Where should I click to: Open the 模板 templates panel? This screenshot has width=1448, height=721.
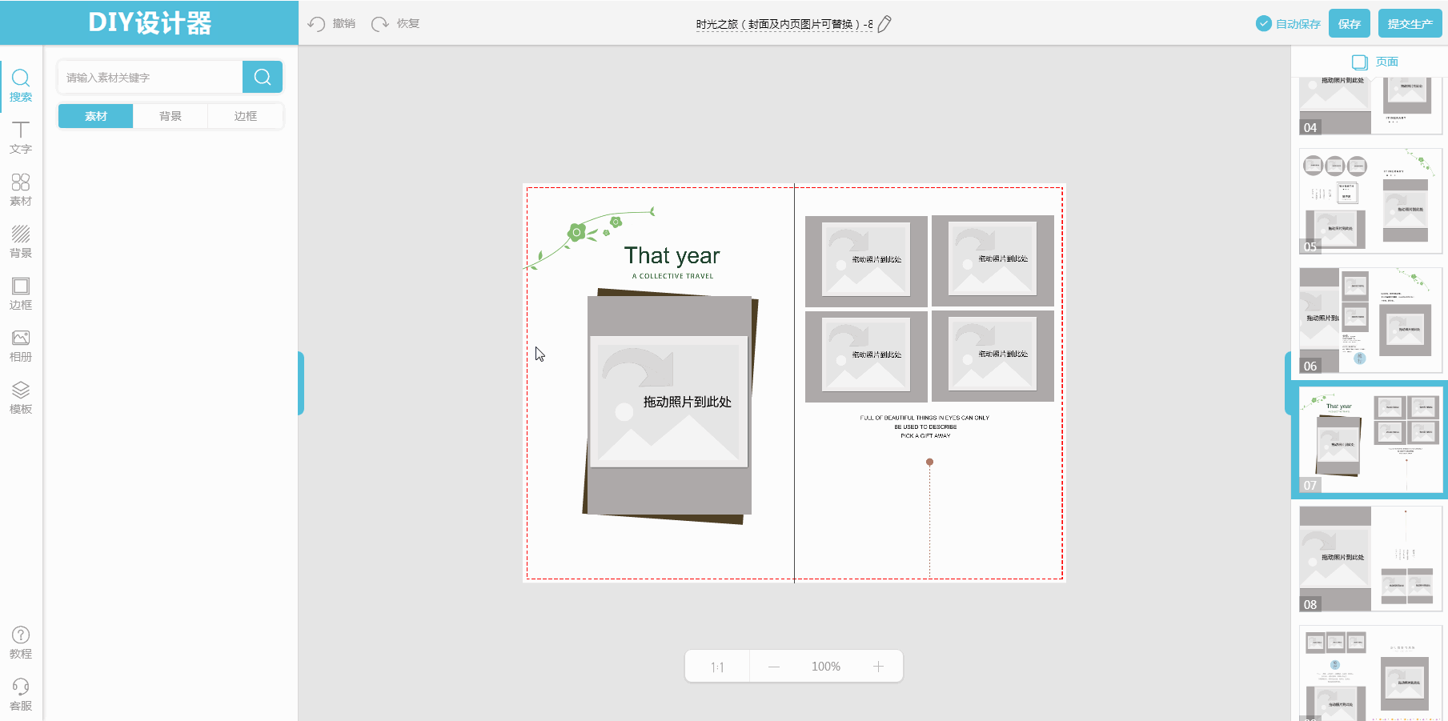21,398
